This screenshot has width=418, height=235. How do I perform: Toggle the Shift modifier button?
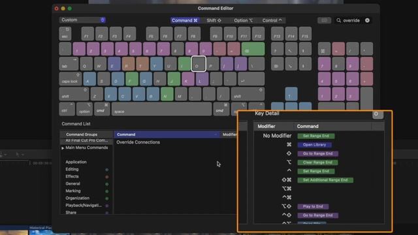(214, 20)
